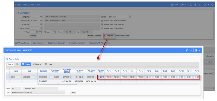Click the Per 5 value field 18.000
The width and height of the screenshot is (217, 101).
(140, 77)
